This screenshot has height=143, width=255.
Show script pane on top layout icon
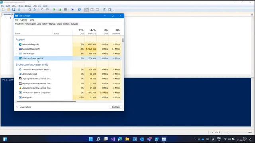86,10
